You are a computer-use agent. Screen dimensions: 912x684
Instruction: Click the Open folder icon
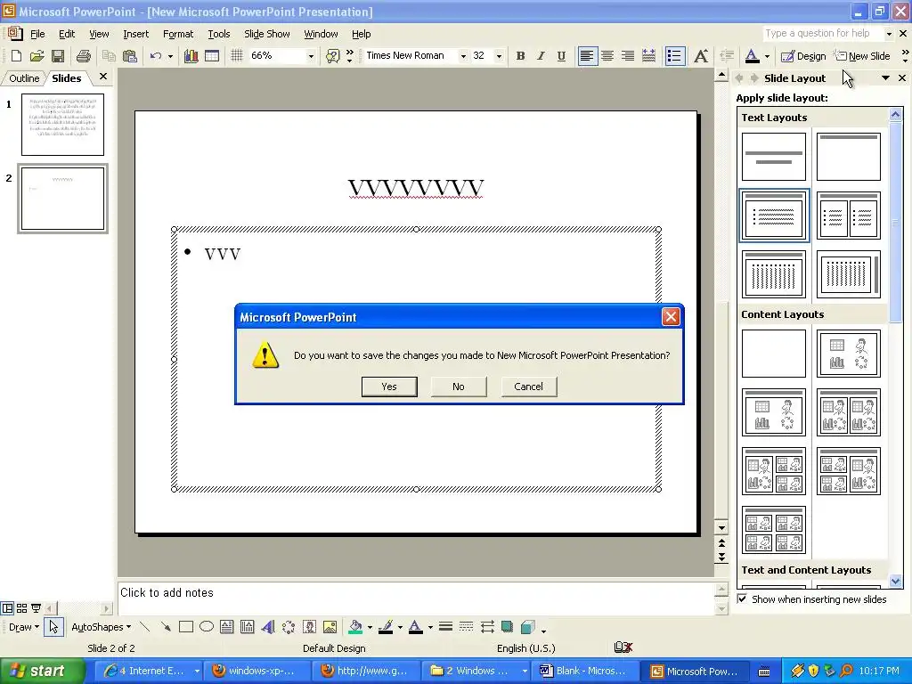(x=37, y=56)
